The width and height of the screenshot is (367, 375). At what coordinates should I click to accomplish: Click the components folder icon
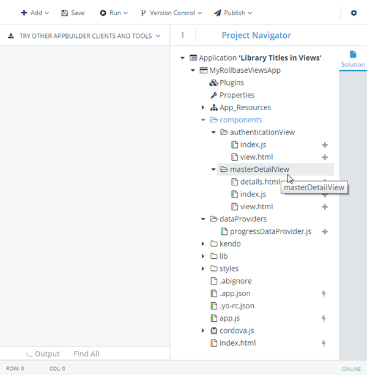pos(213,120)
